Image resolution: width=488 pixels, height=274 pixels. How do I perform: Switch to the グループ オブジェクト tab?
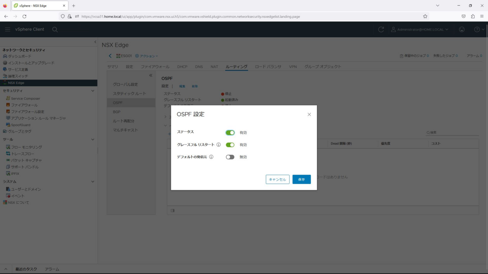point(323,67)
